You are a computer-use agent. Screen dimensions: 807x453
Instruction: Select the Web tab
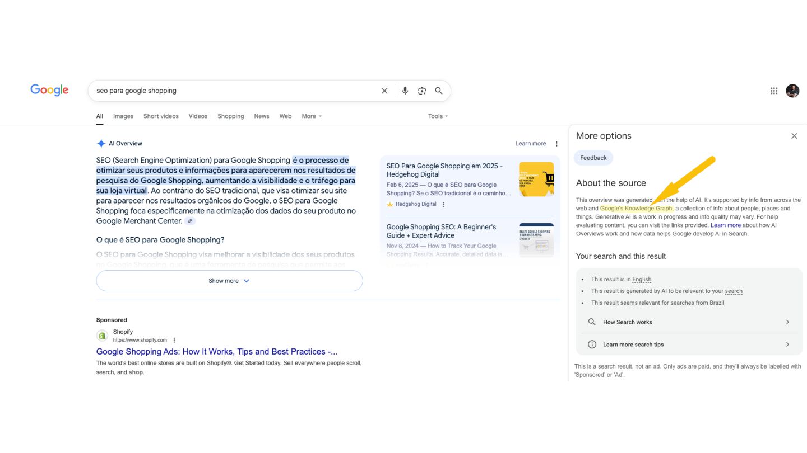coord(285,116)
